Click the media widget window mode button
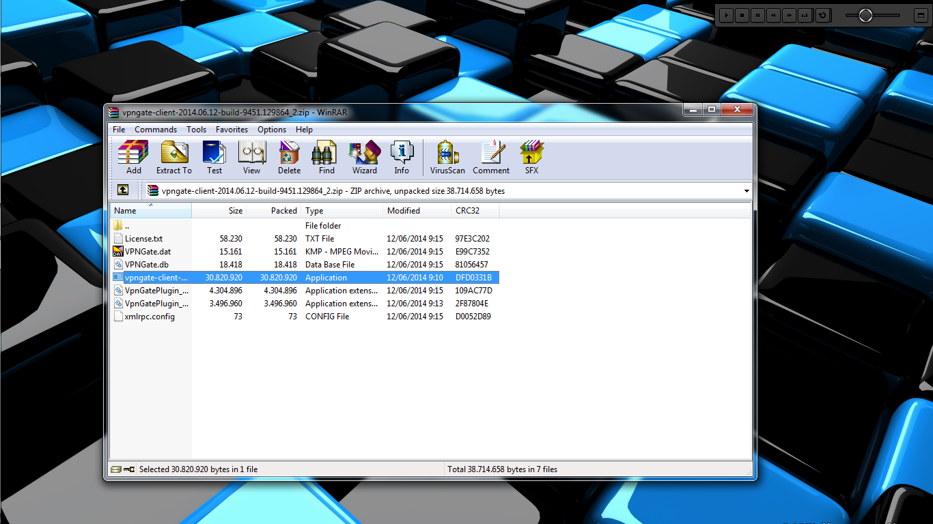The width and height of the screenshot is (933, 524). [x=920, y=15]
